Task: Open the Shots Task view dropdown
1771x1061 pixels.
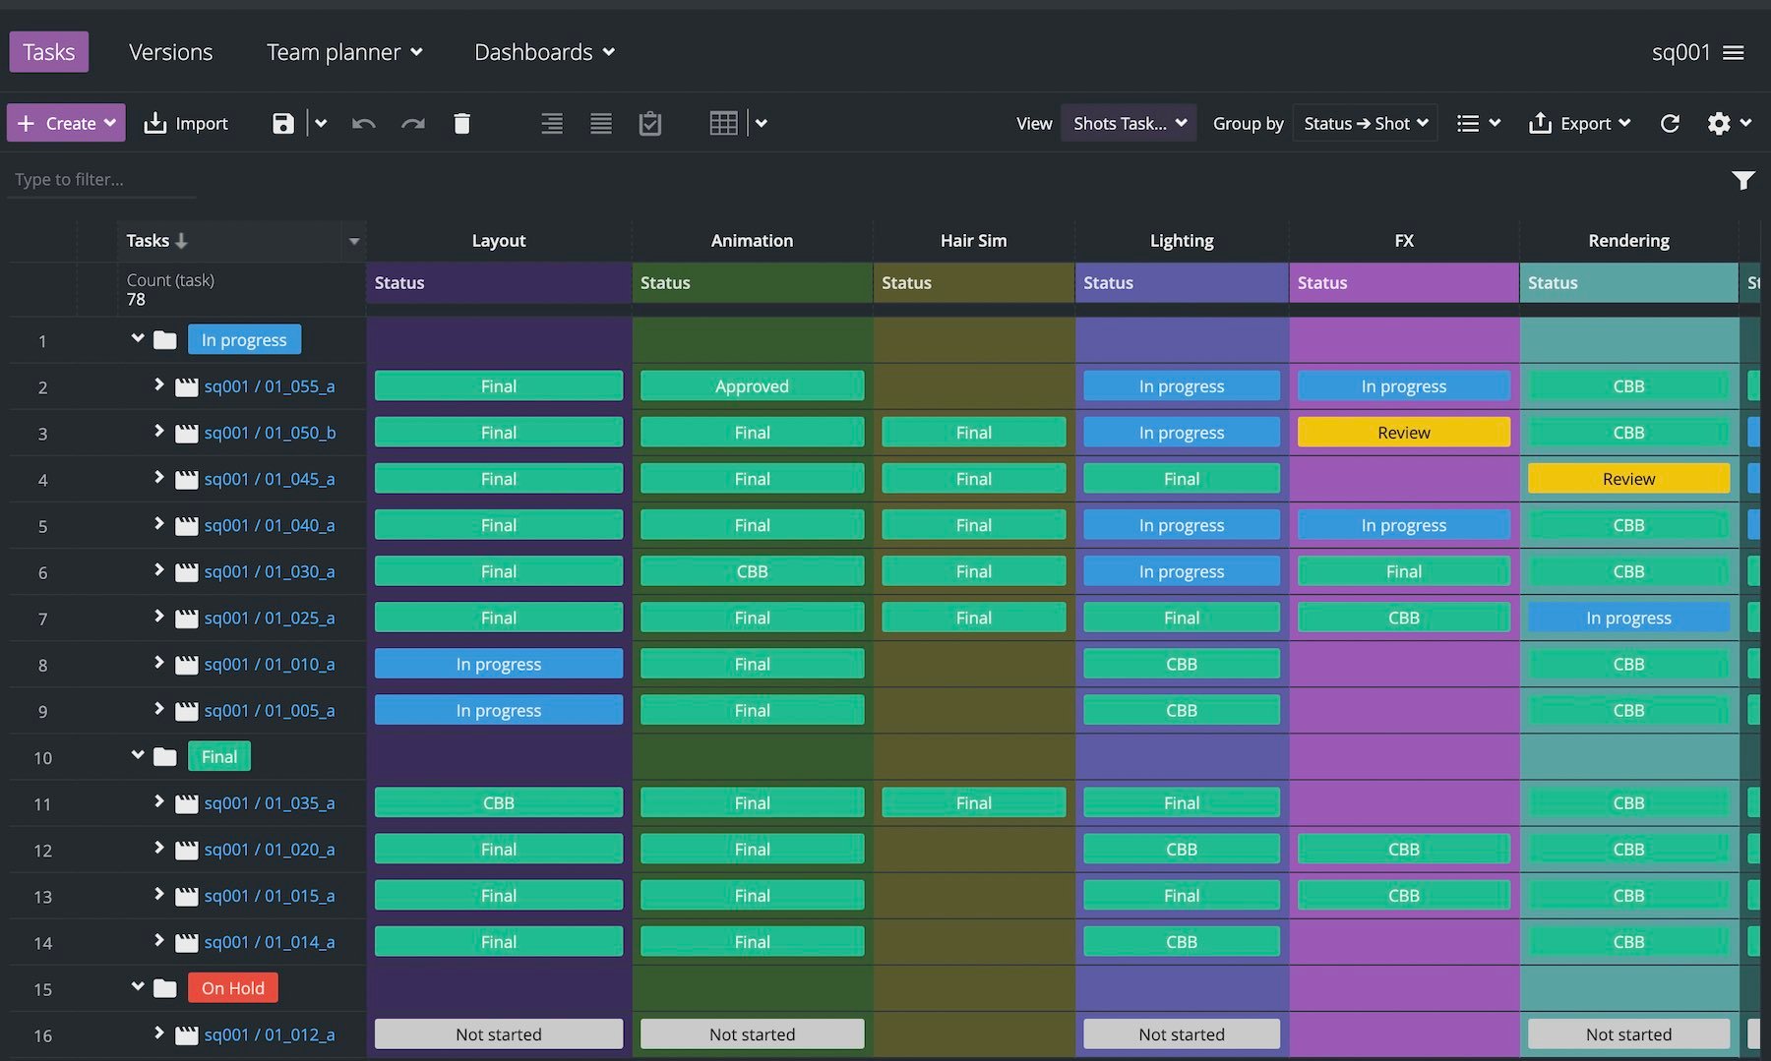Action: coord(1129,123)
